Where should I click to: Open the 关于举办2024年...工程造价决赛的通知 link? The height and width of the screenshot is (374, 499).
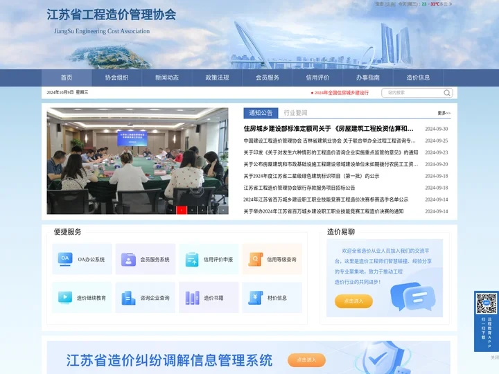point(324,211)
